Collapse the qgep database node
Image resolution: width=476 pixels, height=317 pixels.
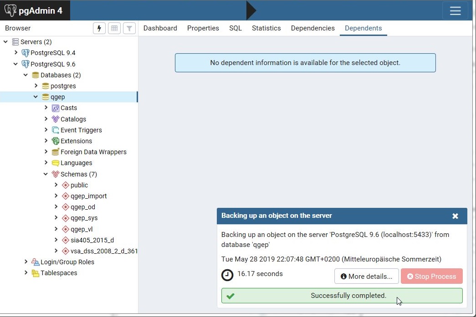36,97
